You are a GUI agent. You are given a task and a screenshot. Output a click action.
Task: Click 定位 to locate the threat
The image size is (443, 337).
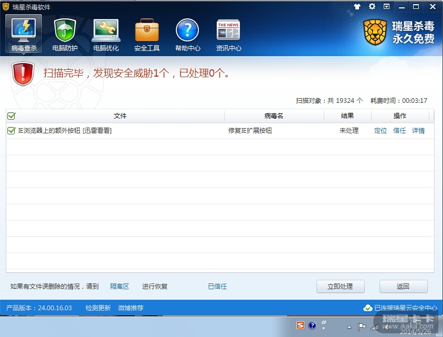click(x=381, y=131)
